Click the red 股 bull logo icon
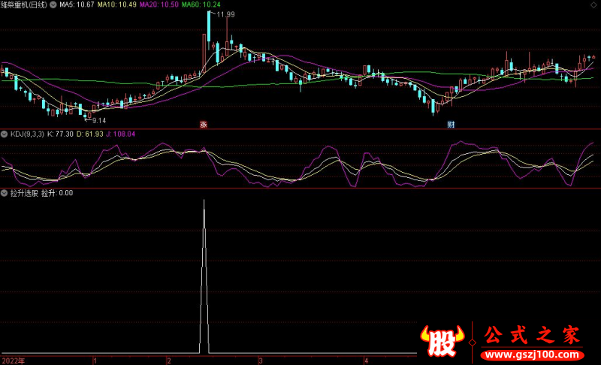Screen dimensions: 601x365 pos(444,343)
